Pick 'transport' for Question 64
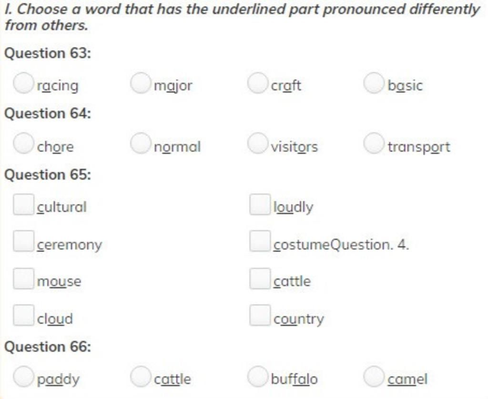488x399 pixels. pos(374,143)
